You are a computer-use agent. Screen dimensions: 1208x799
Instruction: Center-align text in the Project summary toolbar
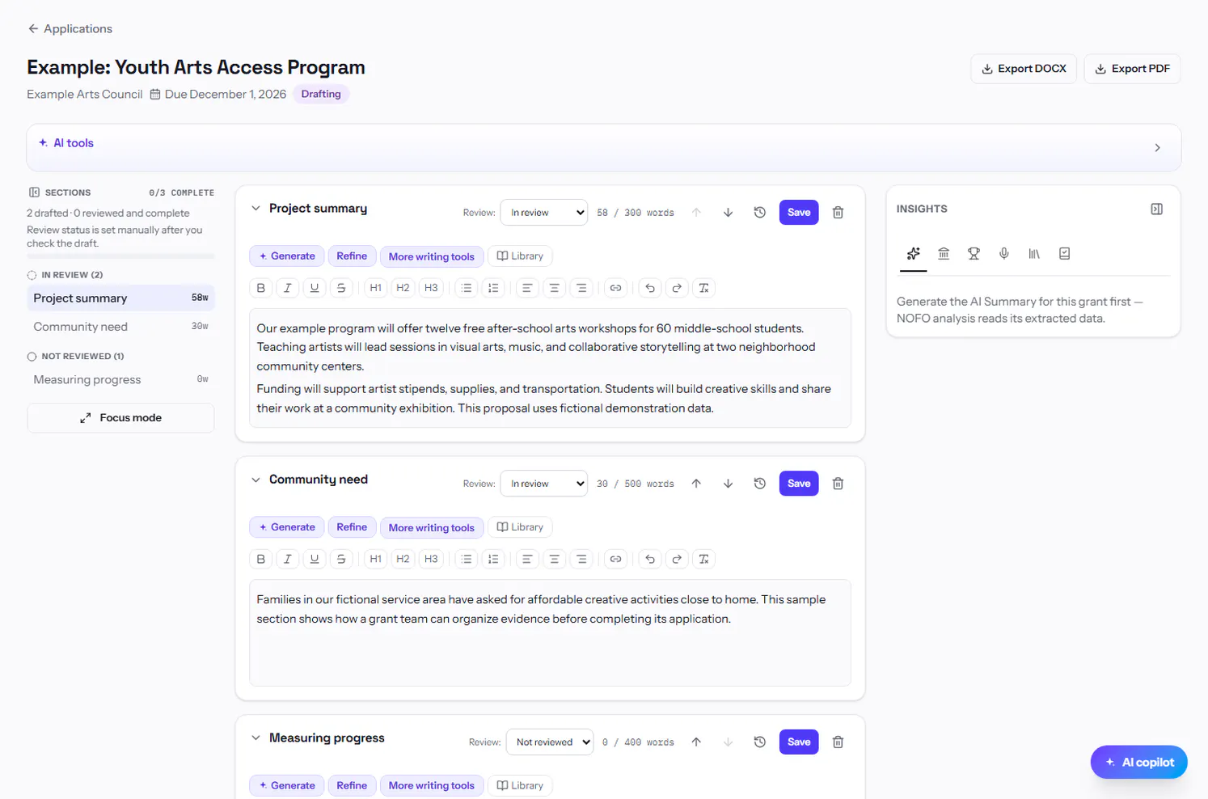[x=555, y=288]
